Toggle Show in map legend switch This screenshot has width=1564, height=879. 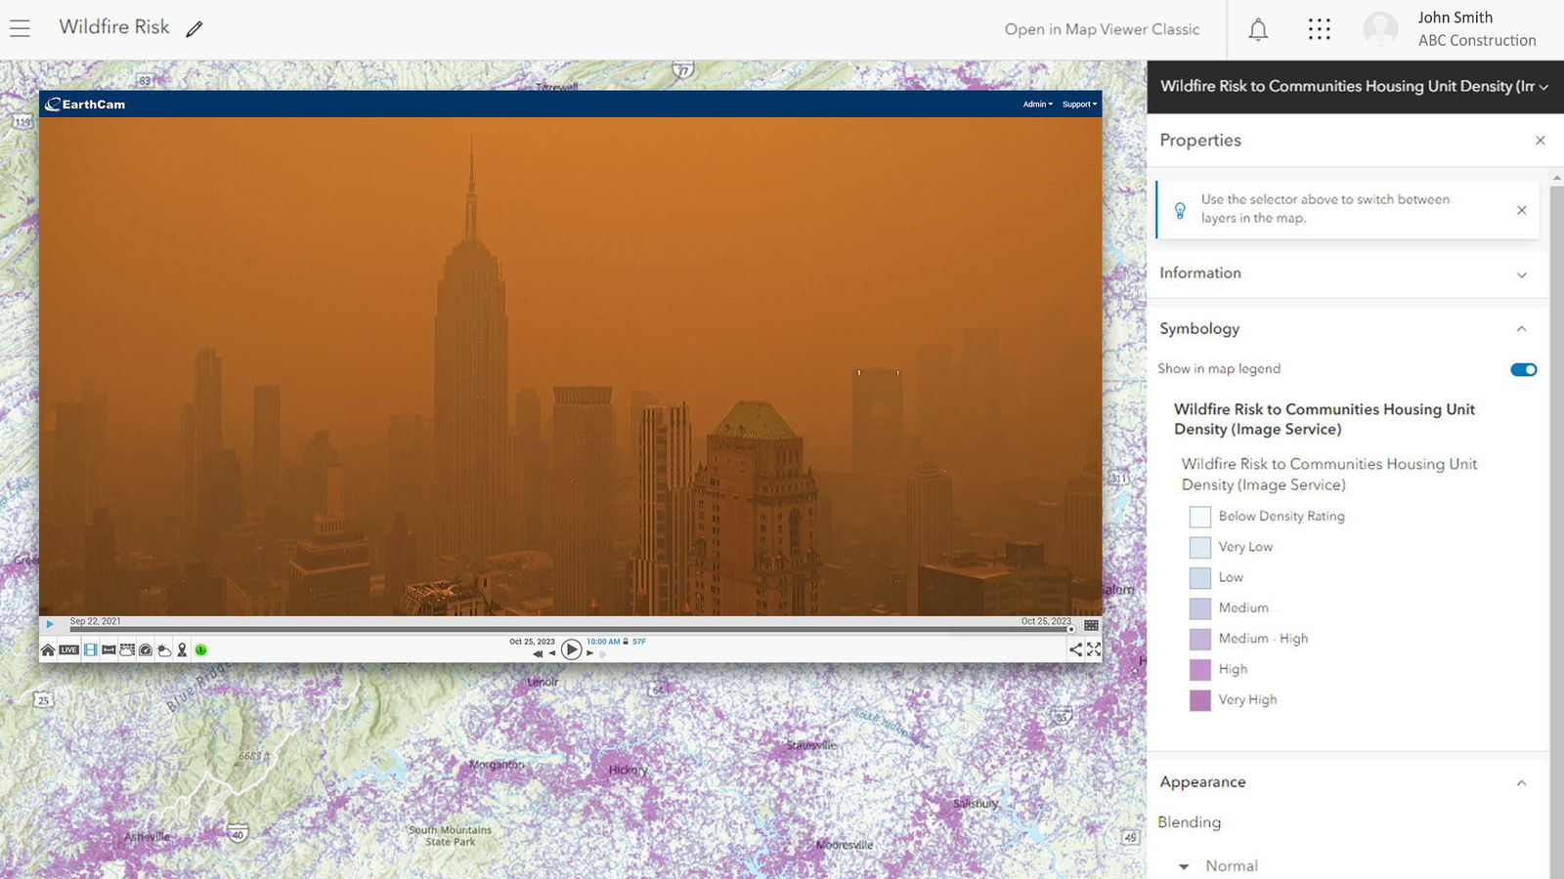tap(1522, 369)
